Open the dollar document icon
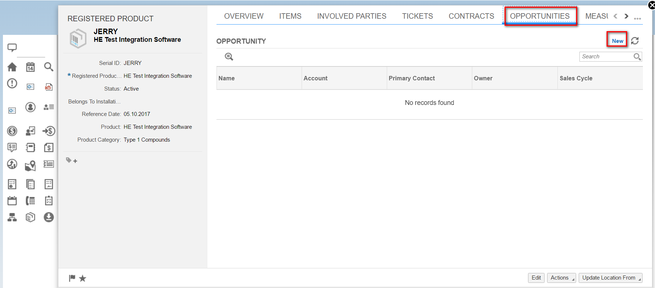Screen dimensions: 655x288 [x=49, y=147]
